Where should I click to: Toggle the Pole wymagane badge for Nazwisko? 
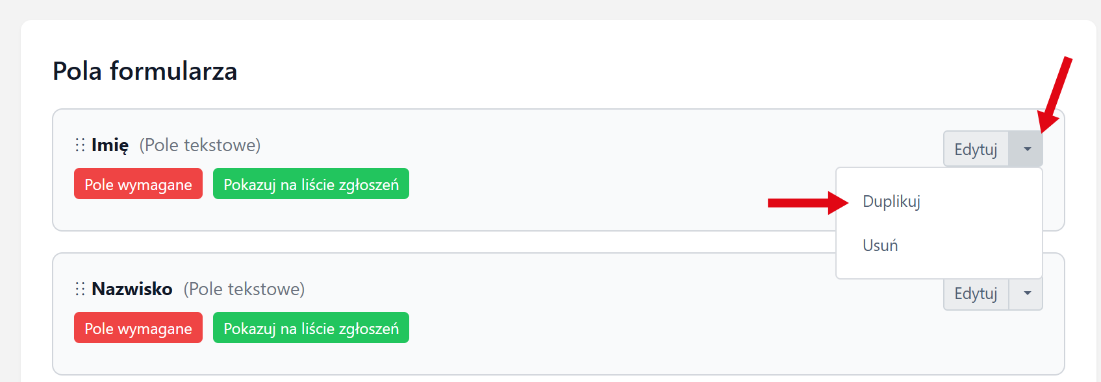(138, 328)
